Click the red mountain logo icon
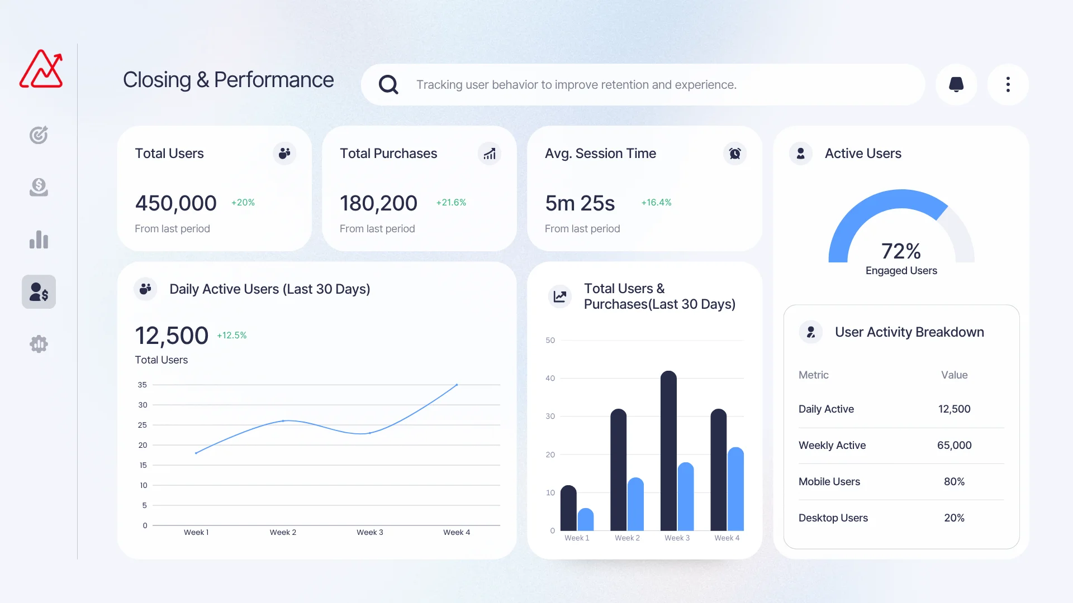Viewport: 1073px width, 603px height. pyautogui.click(x=41, y=69)
